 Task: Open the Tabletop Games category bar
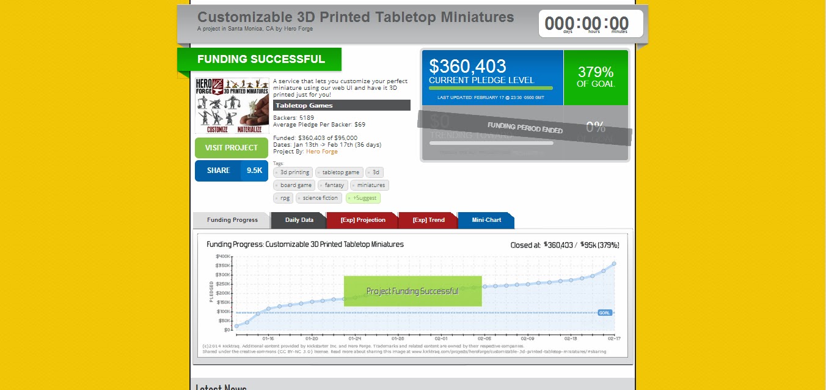click(342, 105)
